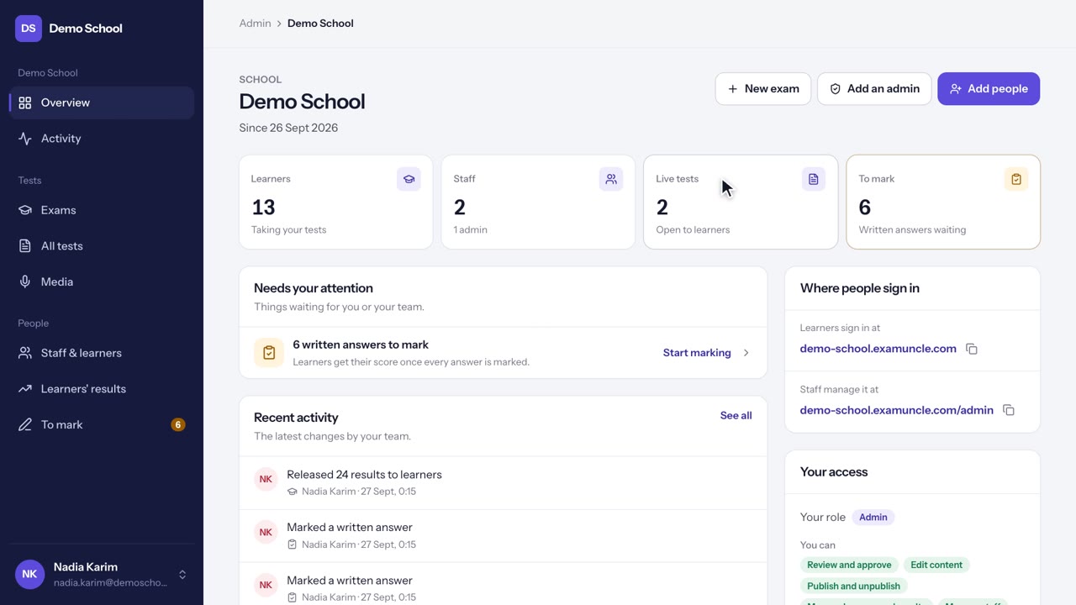This screenshot has width=1076, height=605.
Task: Open the To mark stat card
Action: point(943,202)
